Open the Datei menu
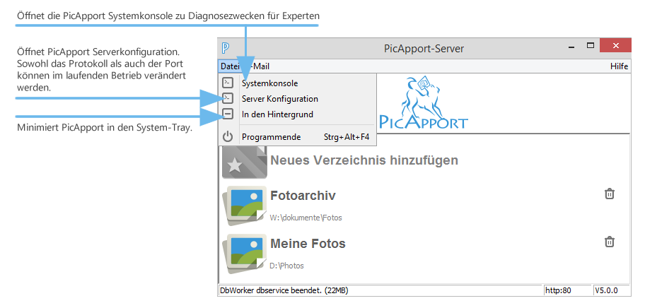This screenshot has width=645, height=308. 230,66
